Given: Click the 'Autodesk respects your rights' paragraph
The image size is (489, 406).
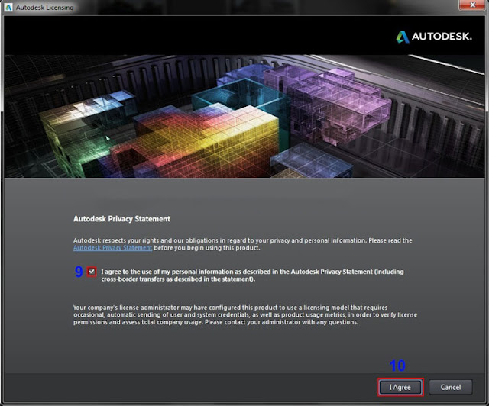Looking at the screenshot, I should click(x=243, y=244).
